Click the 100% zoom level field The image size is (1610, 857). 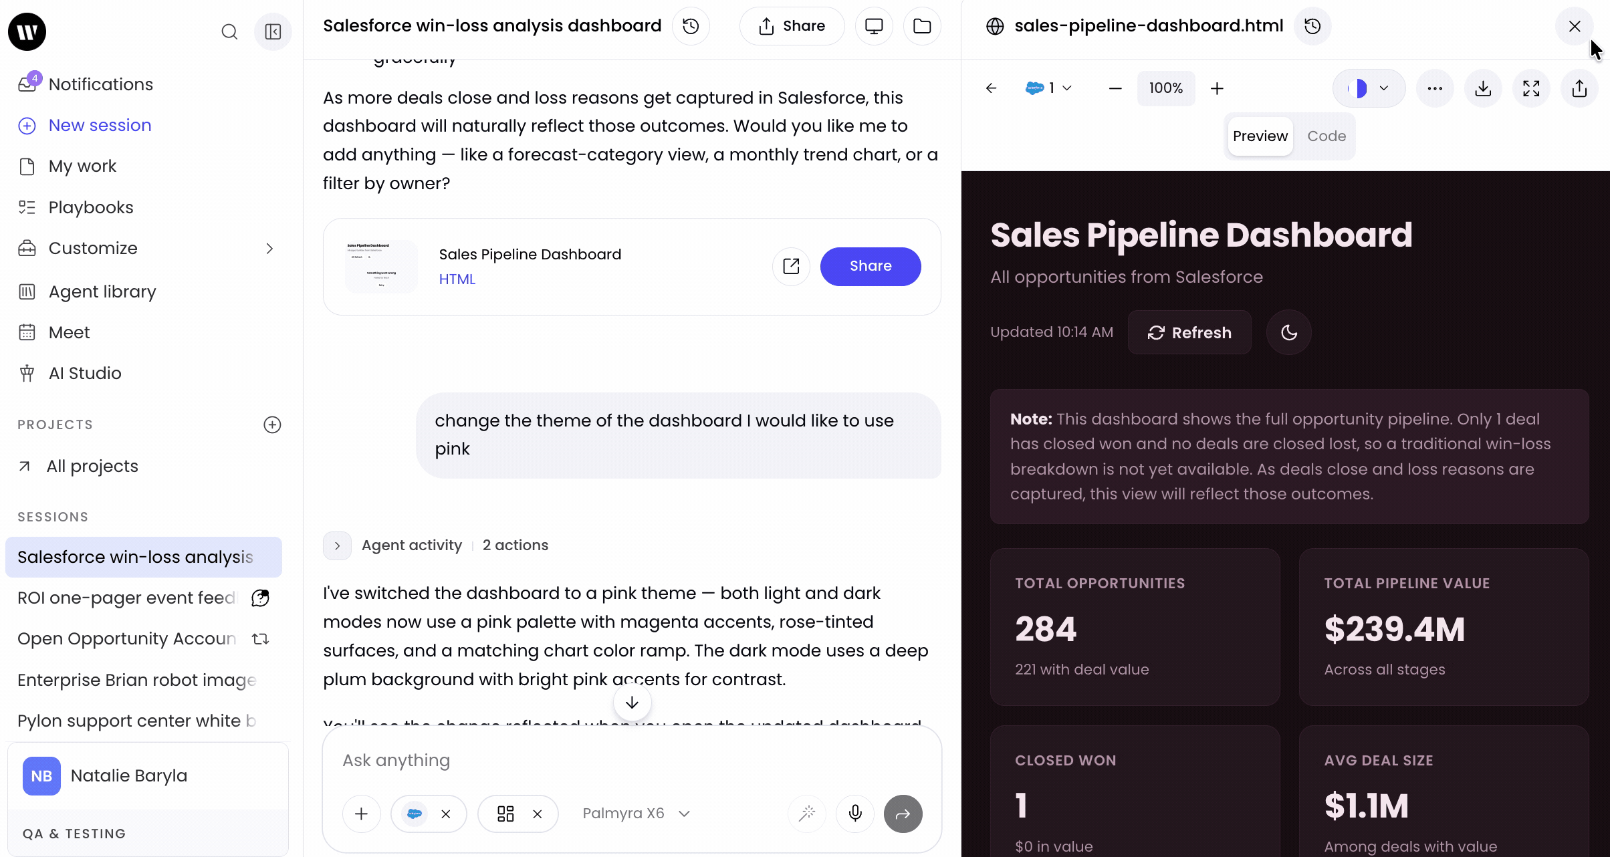1166,88
